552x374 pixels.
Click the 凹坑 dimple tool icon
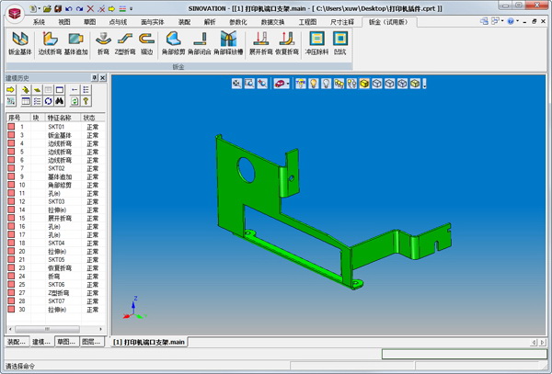[341, 43]
